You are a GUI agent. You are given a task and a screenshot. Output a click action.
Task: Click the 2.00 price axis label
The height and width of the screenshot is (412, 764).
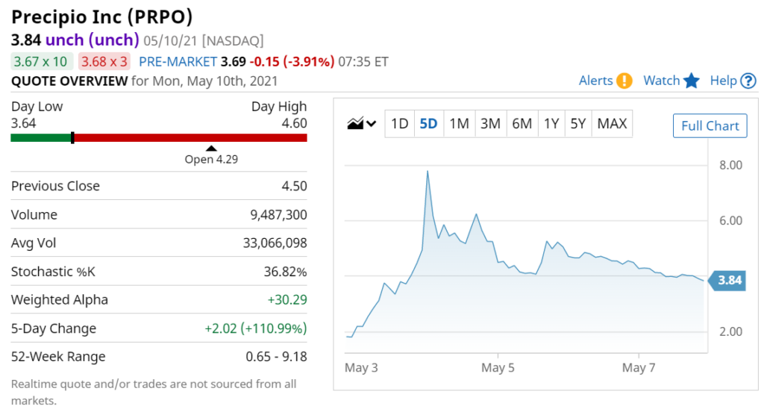[731, 331]
